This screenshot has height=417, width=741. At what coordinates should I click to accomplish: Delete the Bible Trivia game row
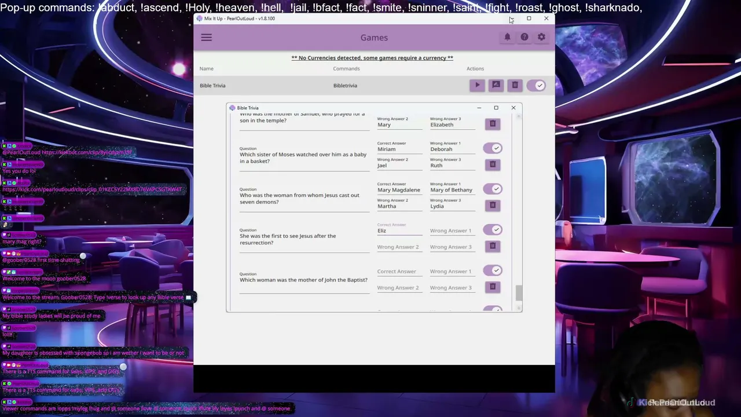point(515,85)
